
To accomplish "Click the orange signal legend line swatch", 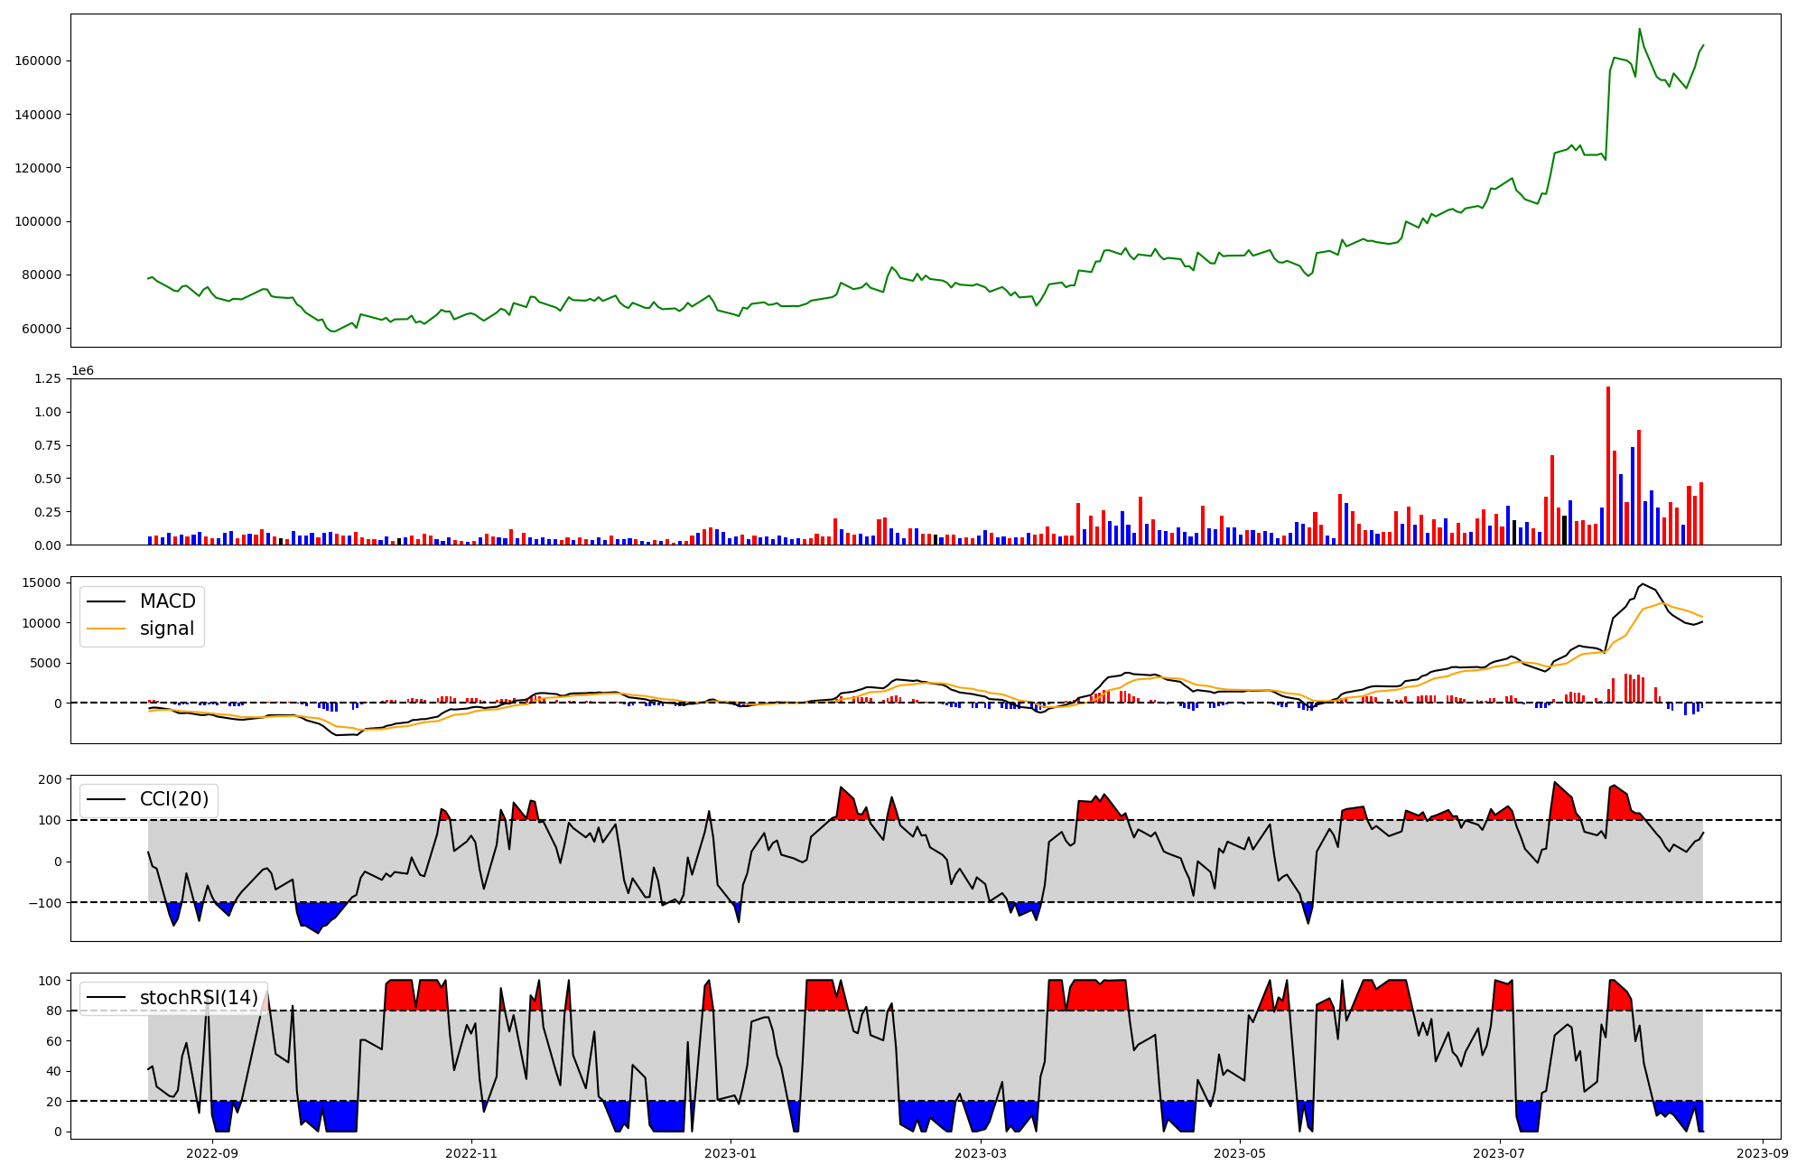I will 108,629.
